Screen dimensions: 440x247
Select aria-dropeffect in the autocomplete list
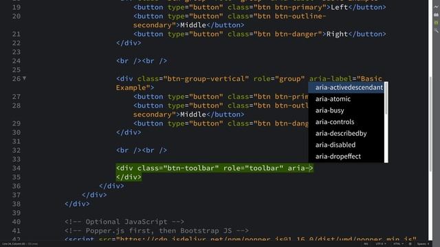(346, 156)
